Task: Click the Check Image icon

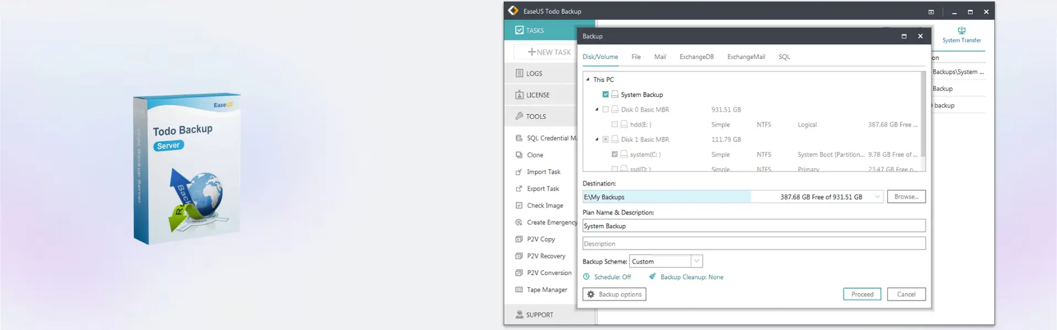Action: pos(519,206)
